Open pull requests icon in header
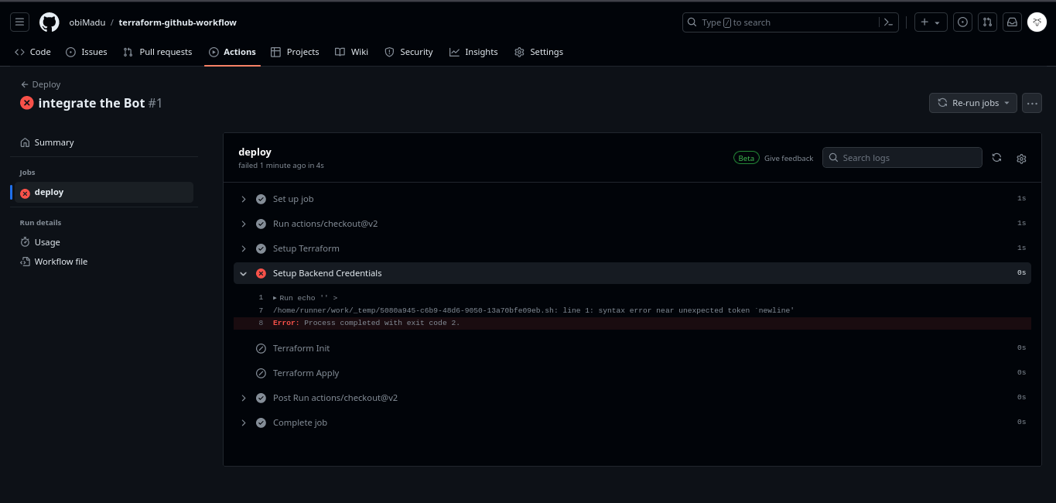Viewport: 1056px width, 503px height. pyautogui.click(x=986, y=22)
